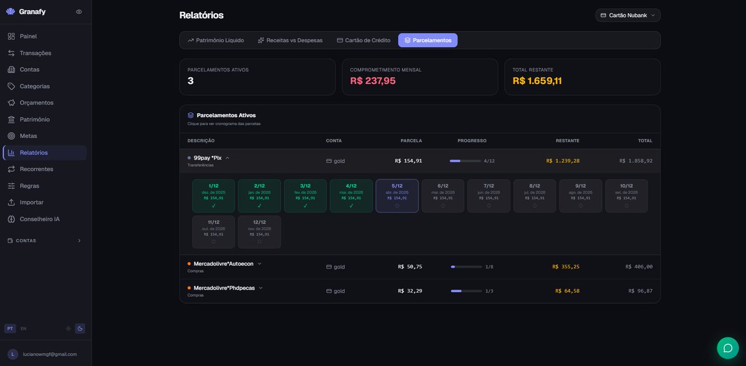Click the R$ 1.659,11 total remaining value
Screen dimensions: 746x366
[537, 81]
